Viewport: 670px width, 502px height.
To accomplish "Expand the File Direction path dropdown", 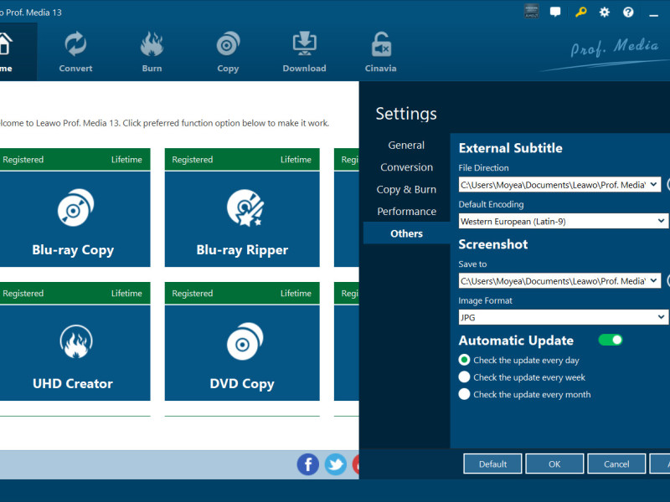I will [x=653, y=184].
